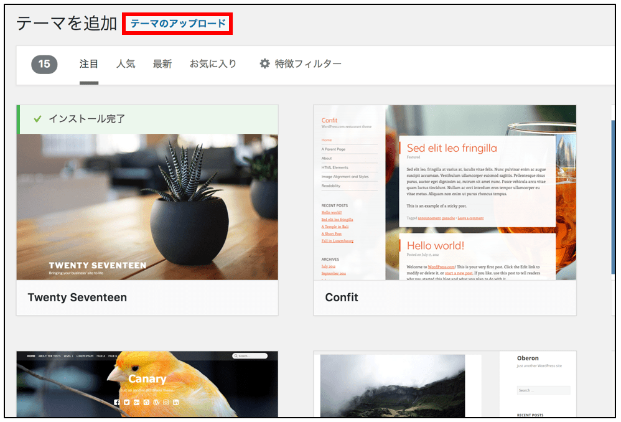621x422 pixels.
Task: Show the お気に入り tab
Action: tap(213, 63)
